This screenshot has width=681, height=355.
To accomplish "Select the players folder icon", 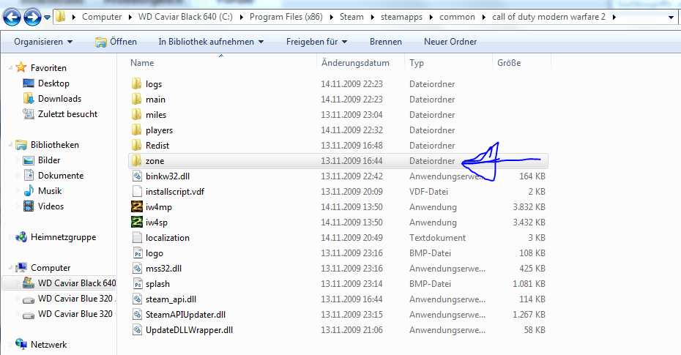I will [136, 130].
